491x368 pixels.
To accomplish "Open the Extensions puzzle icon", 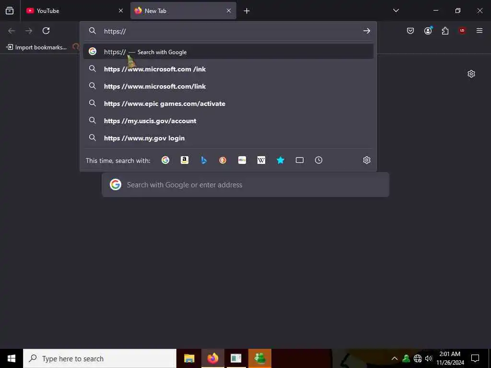I will [x=445, y=31].
